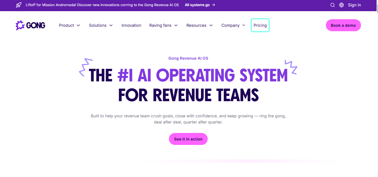Go to the Innovation page
The width and height of the screenshot is (378, 177).
pyautogui.click(x=131, y=25)
